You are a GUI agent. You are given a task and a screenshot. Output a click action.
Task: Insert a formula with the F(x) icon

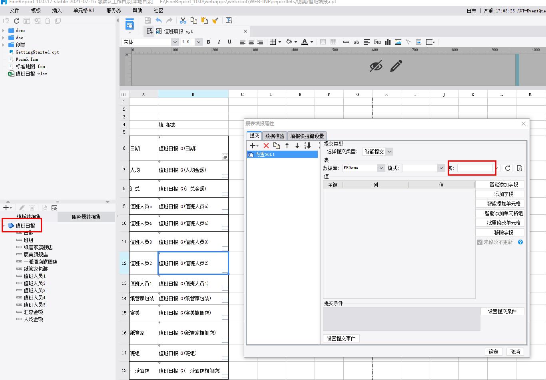click(x=377, y=42)
